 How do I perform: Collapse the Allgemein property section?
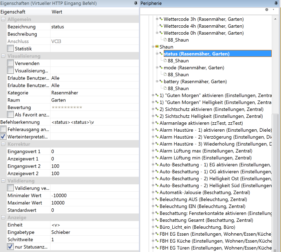point(3,20)
